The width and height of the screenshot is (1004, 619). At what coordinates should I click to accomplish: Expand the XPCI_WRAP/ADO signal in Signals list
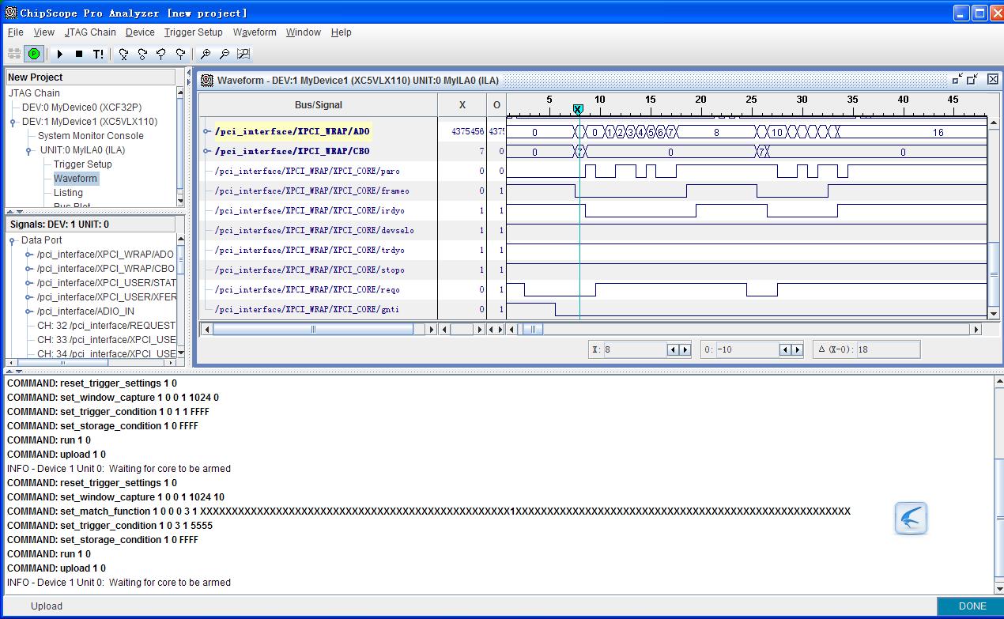pyautogui.click(x=29, y=255)
